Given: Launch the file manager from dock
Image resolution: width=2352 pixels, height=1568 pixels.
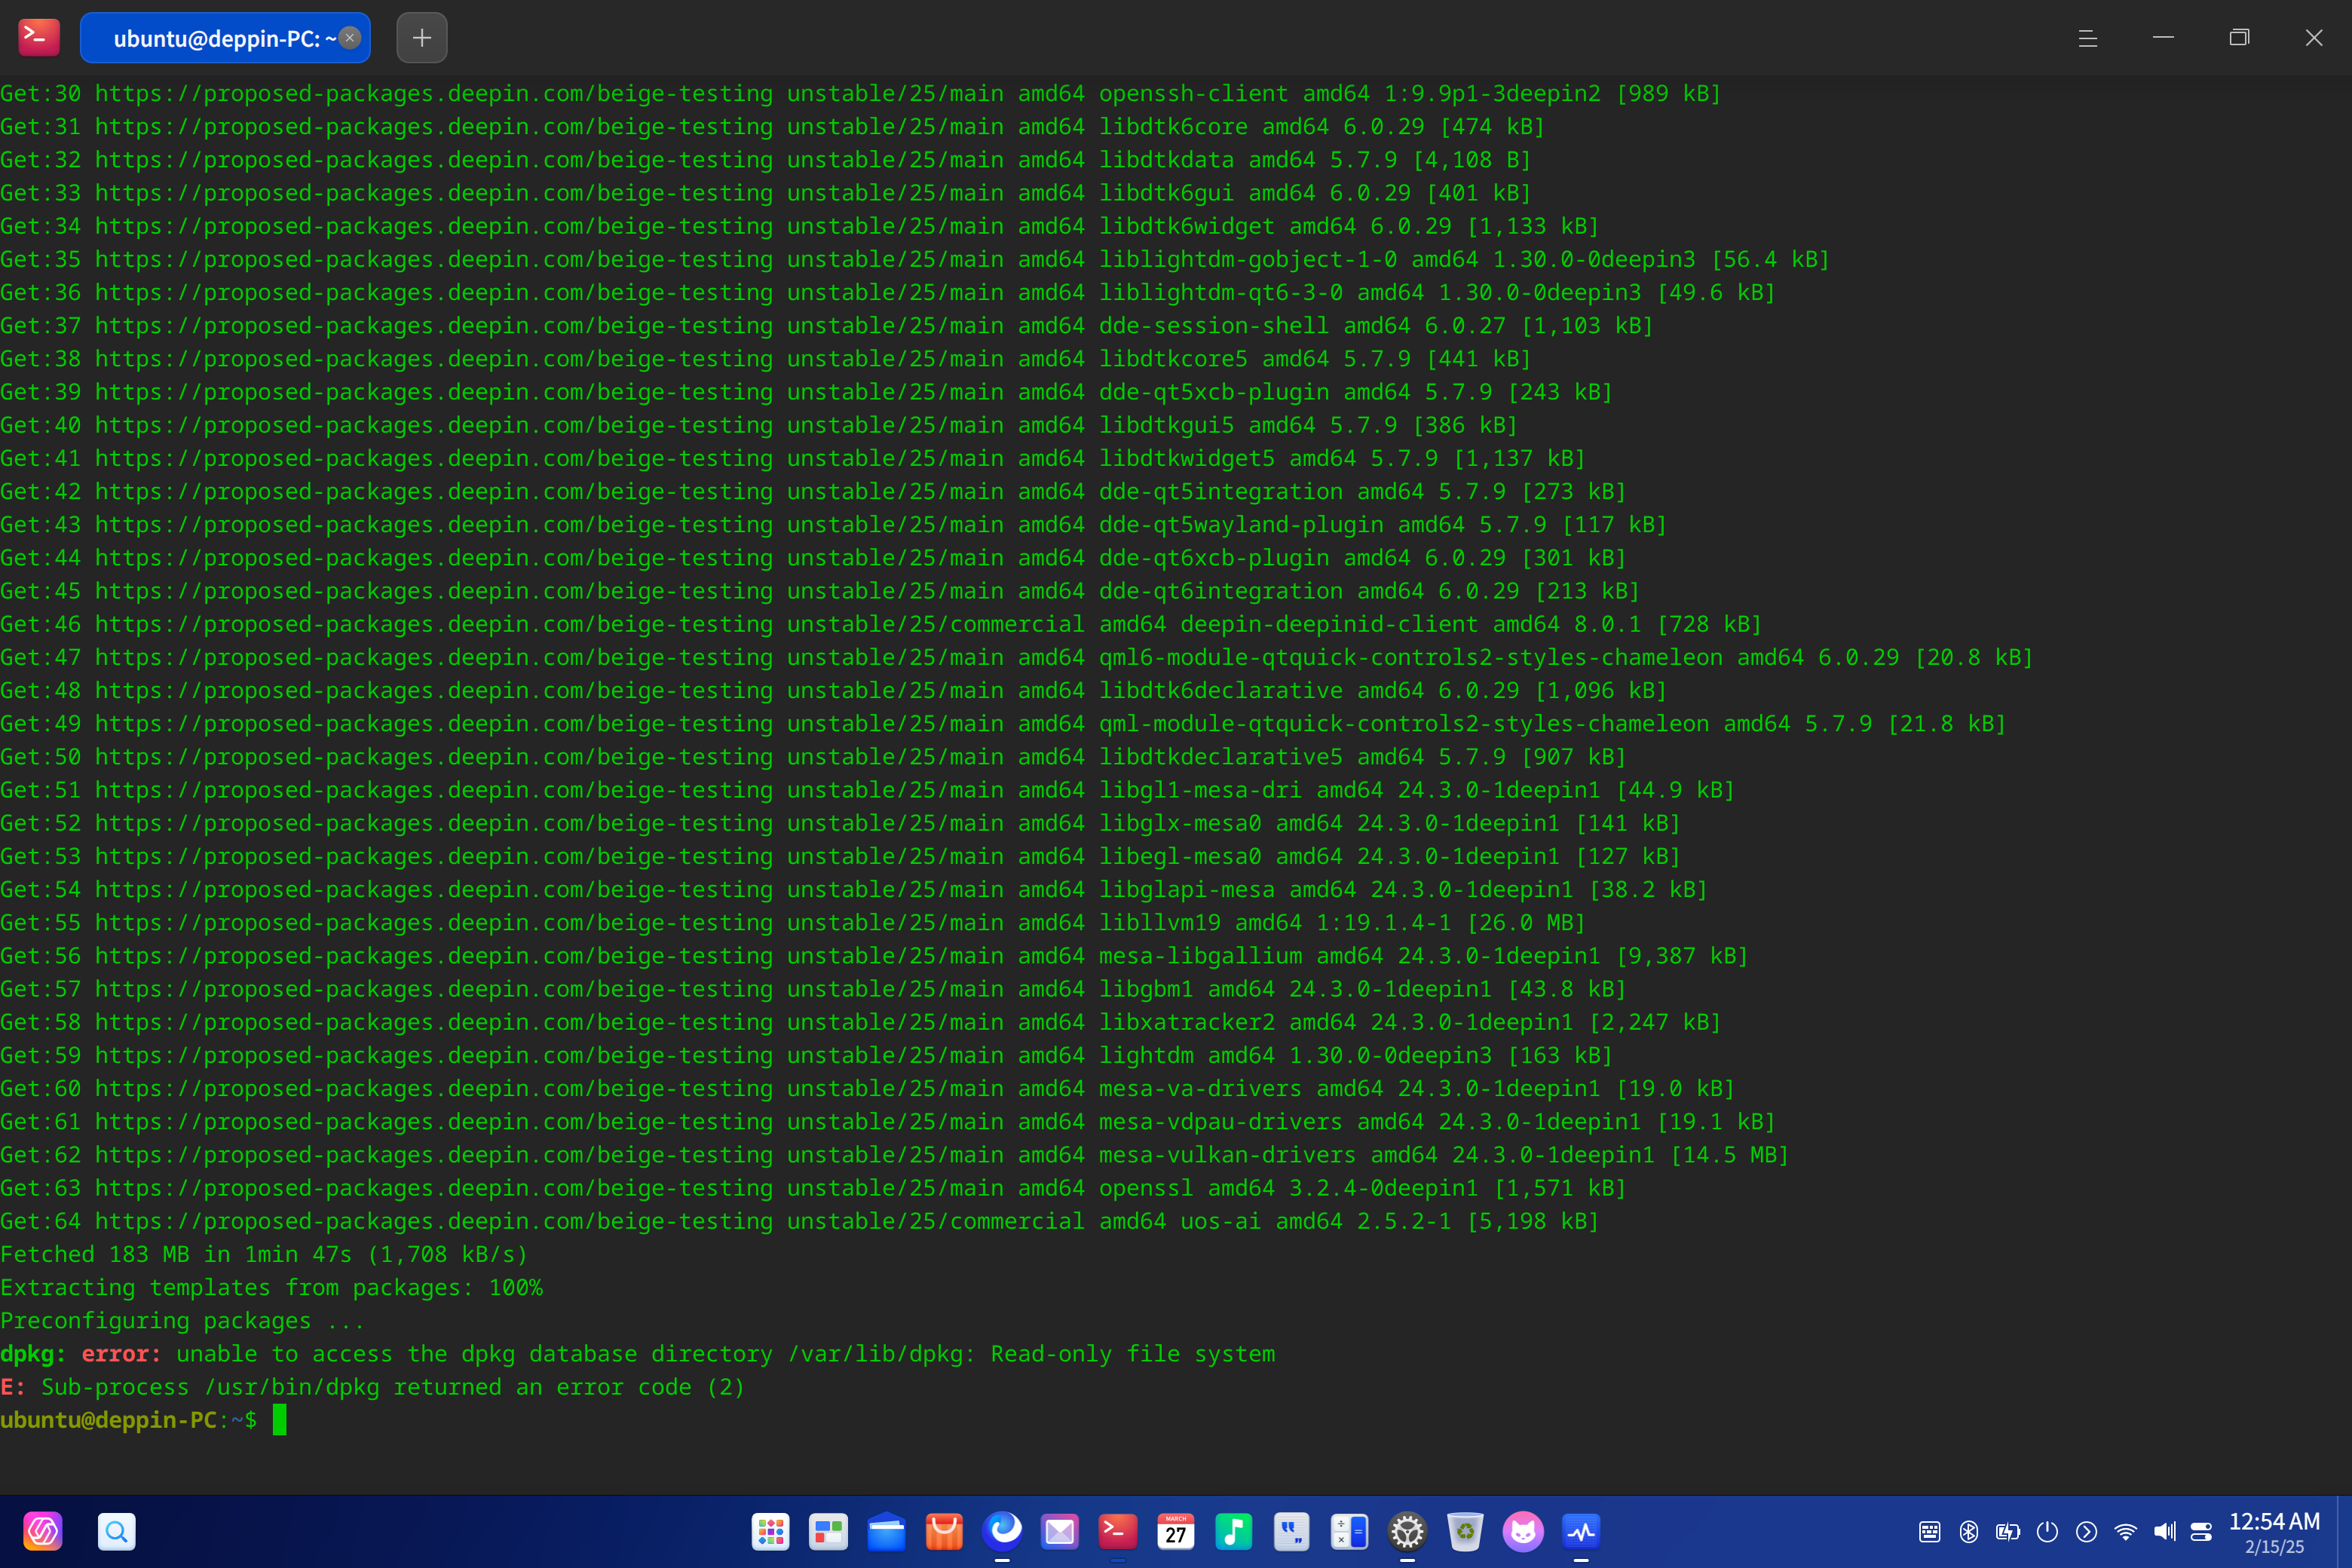Looking at the screenshot, I should (886, 1531).
